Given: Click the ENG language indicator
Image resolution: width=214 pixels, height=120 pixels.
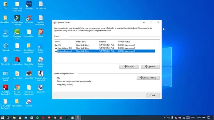Looking at the screenshot, I should (193, 118).
